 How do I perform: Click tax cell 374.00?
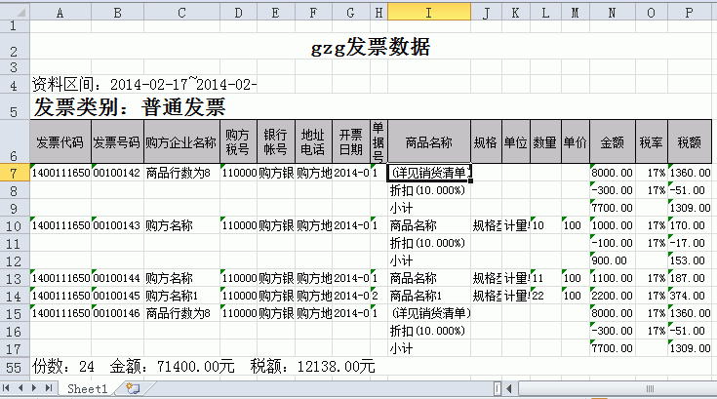(689, 296)
